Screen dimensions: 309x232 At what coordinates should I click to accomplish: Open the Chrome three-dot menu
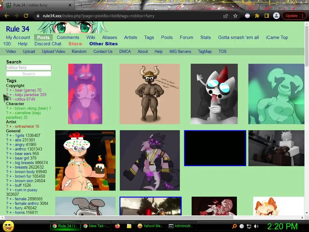coord(302,16)
